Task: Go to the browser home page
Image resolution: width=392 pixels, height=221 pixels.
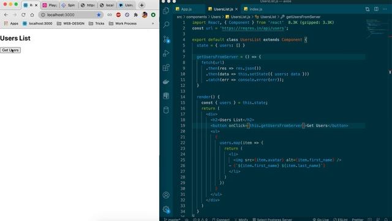Action: point(32,15)
